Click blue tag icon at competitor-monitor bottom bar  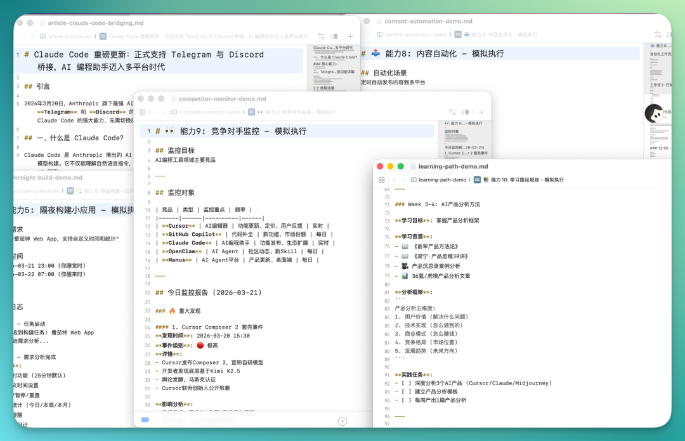click(x=145, y=419)
